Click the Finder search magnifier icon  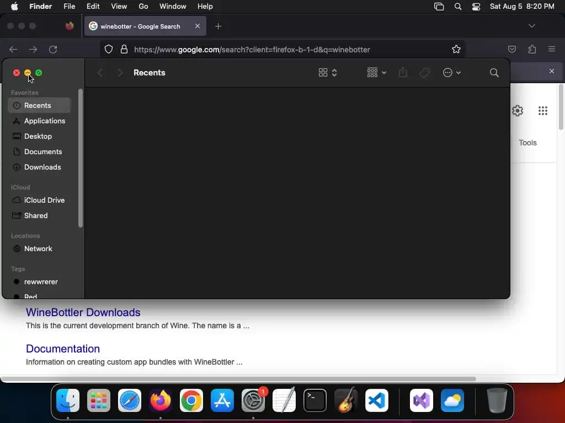click(x=494, y=73)
